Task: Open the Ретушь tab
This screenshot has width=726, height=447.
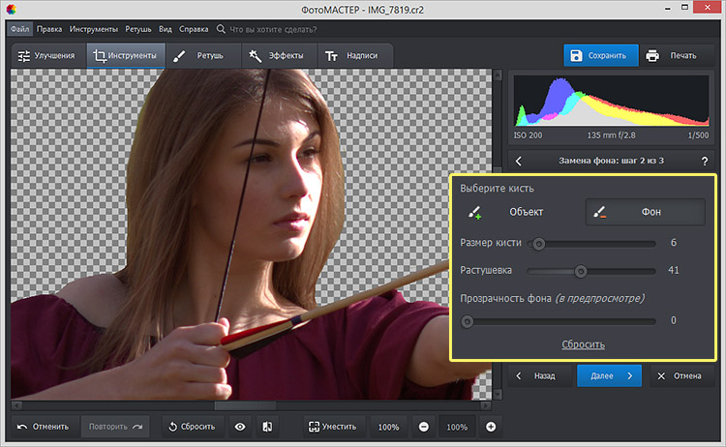Action: [202, 56]
